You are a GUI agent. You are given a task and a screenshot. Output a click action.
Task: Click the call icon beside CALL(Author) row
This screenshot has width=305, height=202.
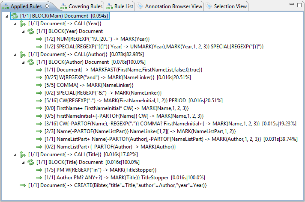23,54
